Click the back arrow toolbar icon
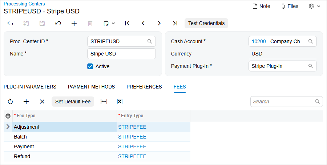327x165 pixels. point(10,23)
